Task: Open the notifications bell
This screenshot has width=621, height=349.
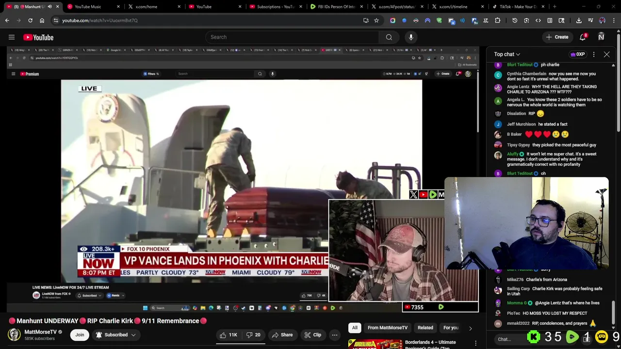Action: (x=583, y=37)
